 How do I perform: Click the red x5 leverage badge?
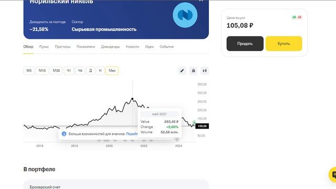299,17
